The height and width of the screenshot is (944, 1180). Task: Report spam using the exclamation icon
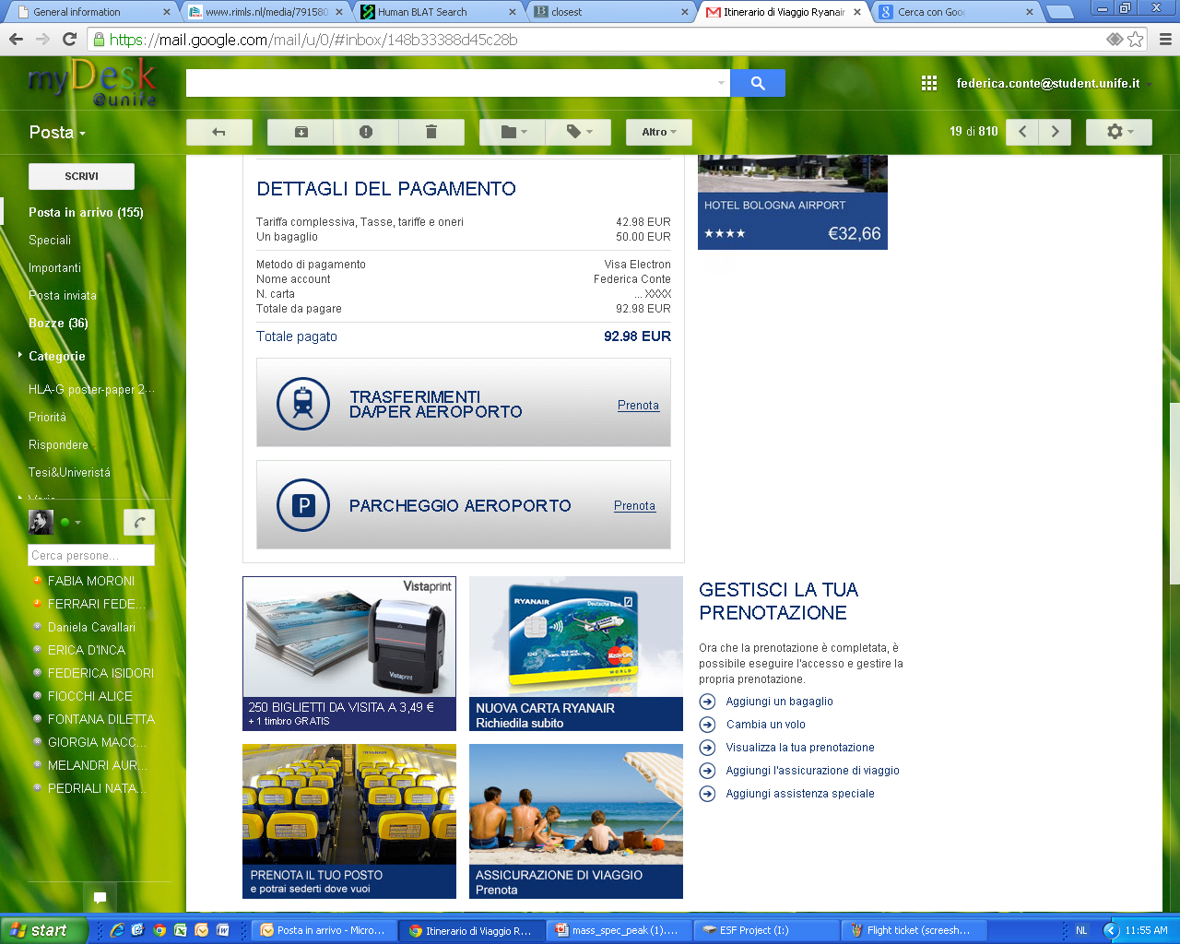coord(366,132)
